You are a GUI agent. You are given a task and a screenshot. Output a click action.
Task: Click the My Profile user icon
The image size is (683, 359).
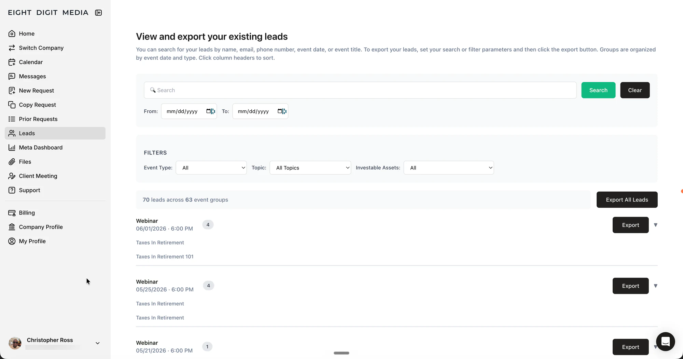[12, 241]
